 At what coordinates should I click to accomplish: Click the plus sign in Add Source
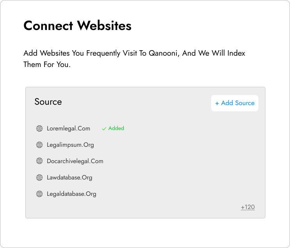[217, 103]
